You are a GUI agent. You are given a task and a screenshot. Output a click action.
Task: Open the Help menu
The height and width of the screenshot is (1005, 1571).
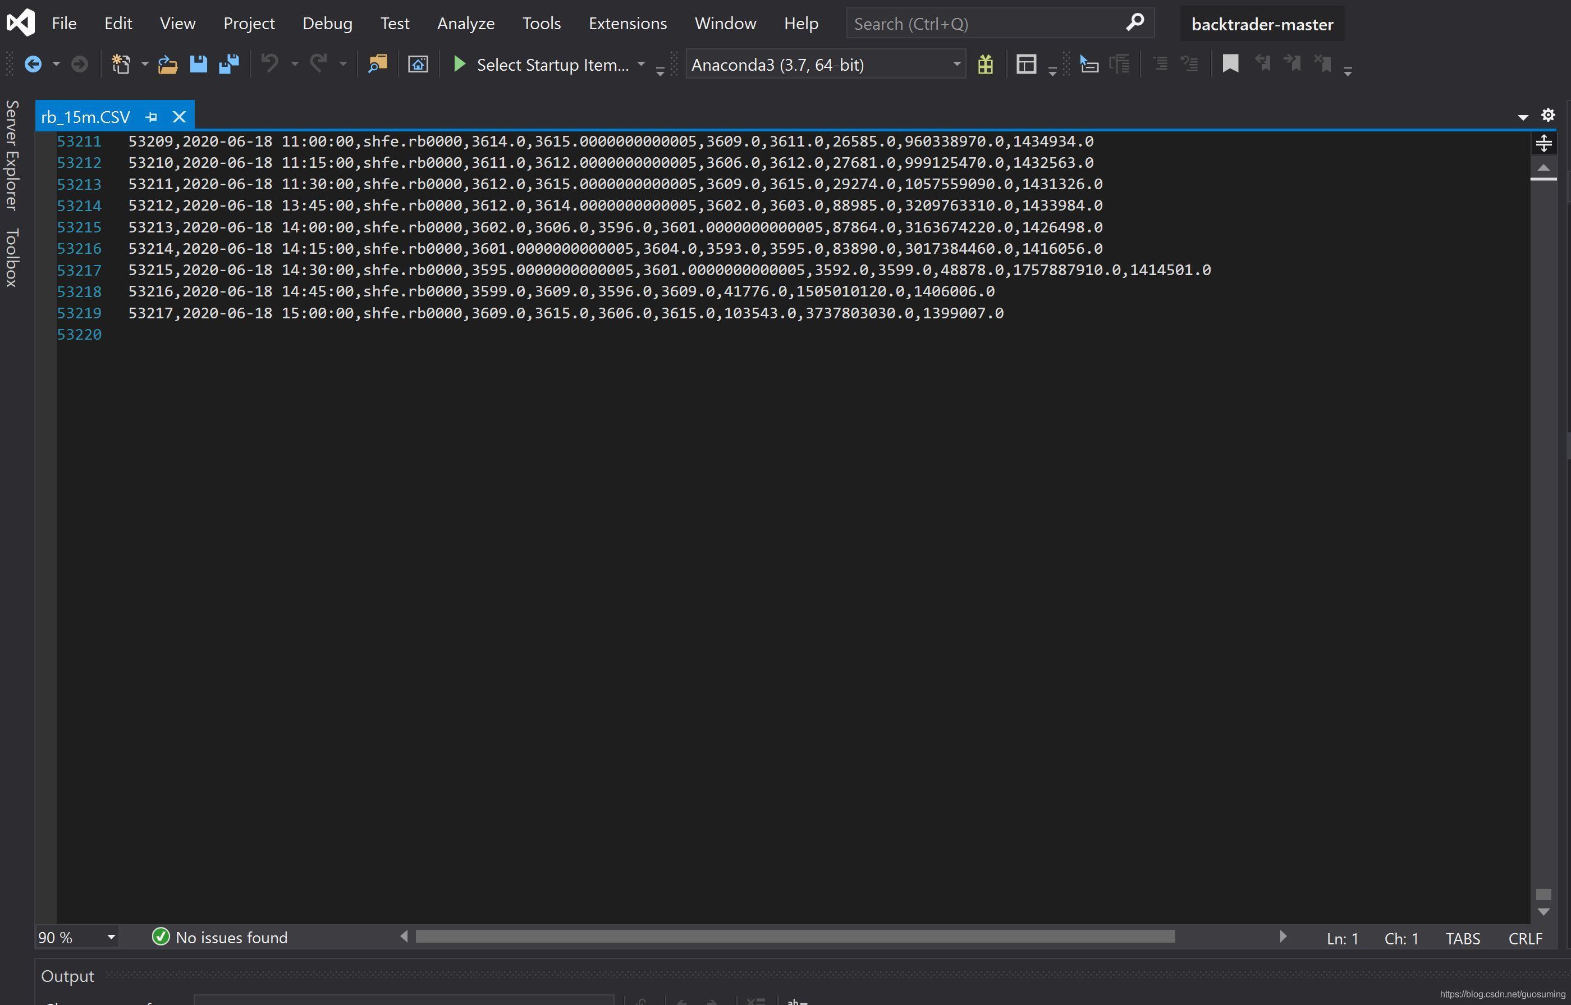pos(801,24)
